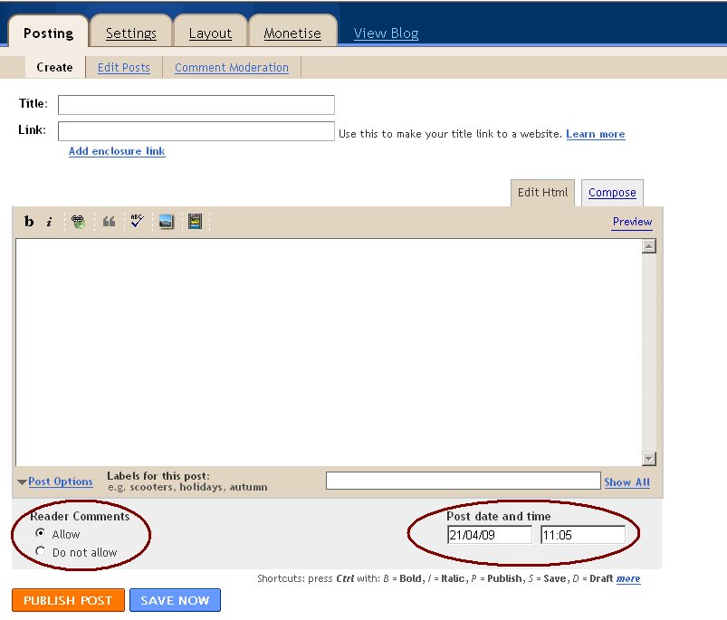The image size is (727, 620).
Task: Click the View Blog link
Action: pos(386,33)
